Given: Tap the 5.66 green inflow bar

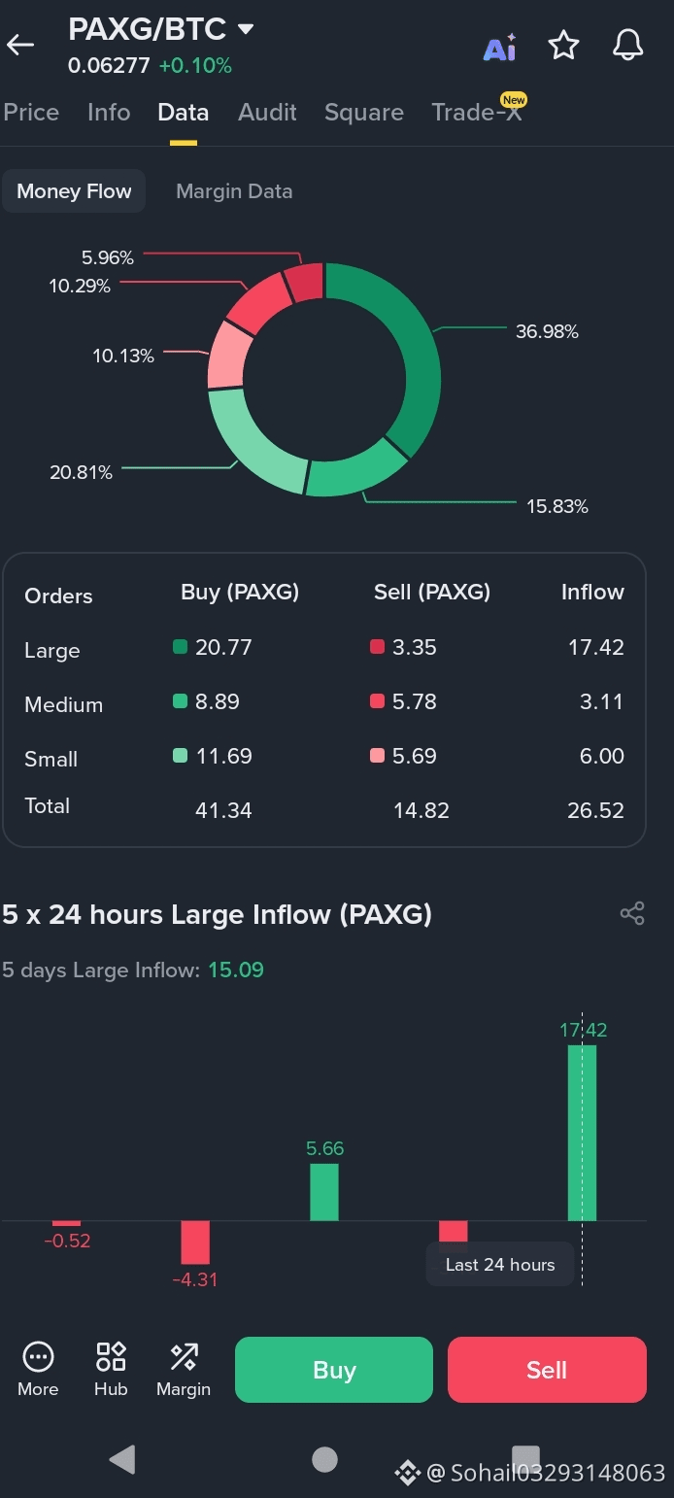Looking at the screenshot, I should pyautogui.click(x=324, y=1192).
